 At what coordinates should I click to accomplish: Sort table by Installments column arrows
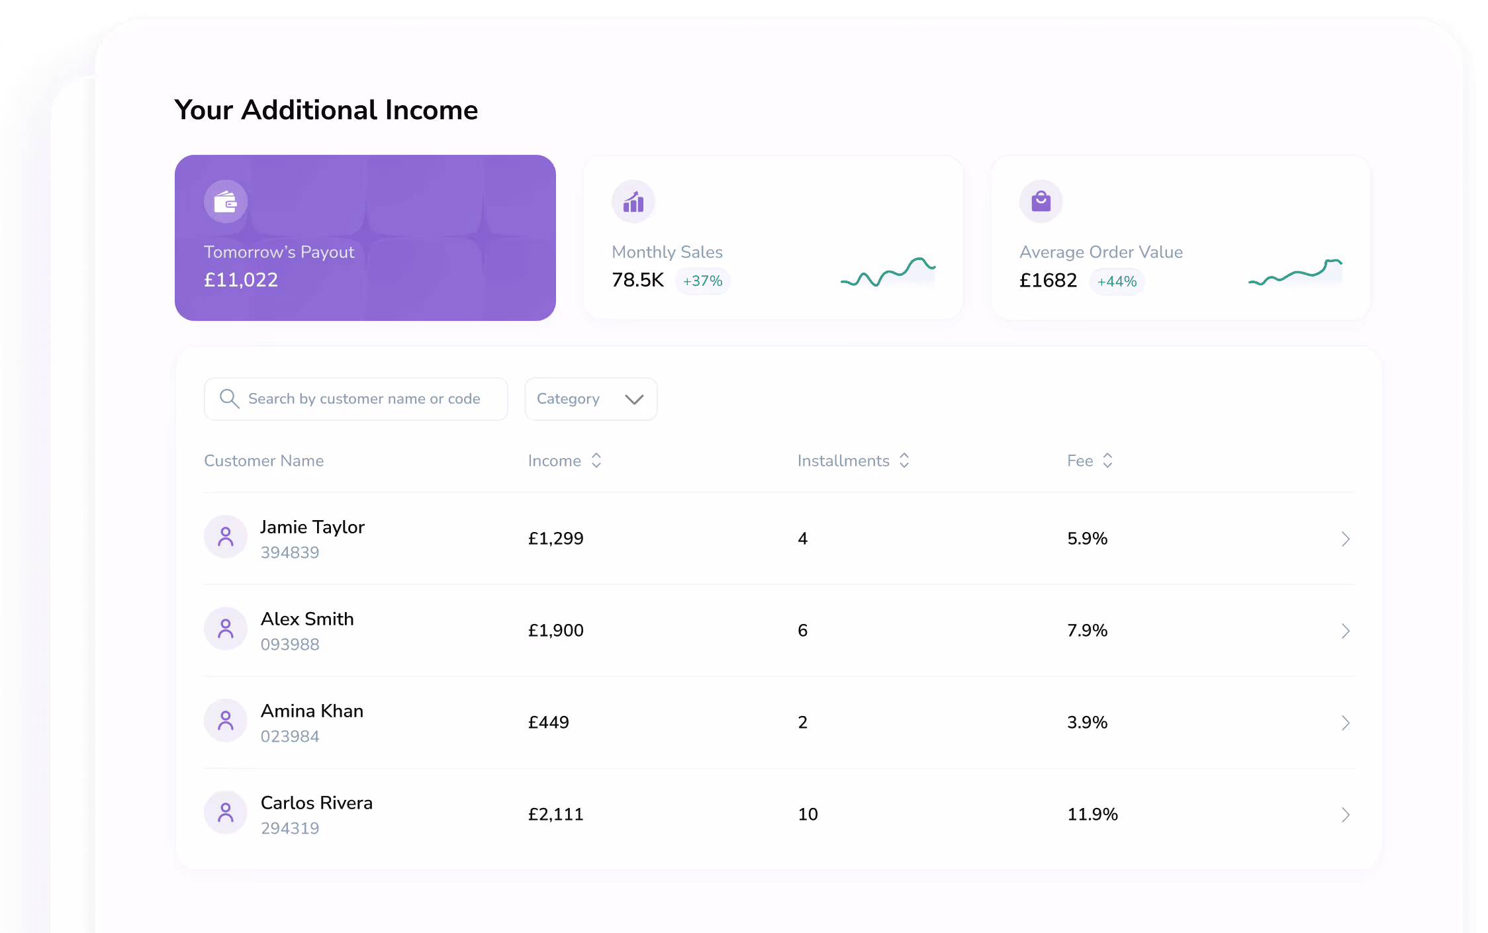pyautogui.click(x=904, y=461)
